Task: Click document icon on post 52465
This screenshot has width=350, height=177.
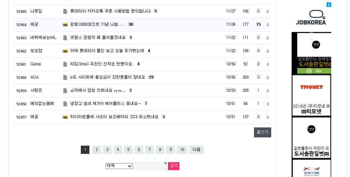Action: click(65, 12)
